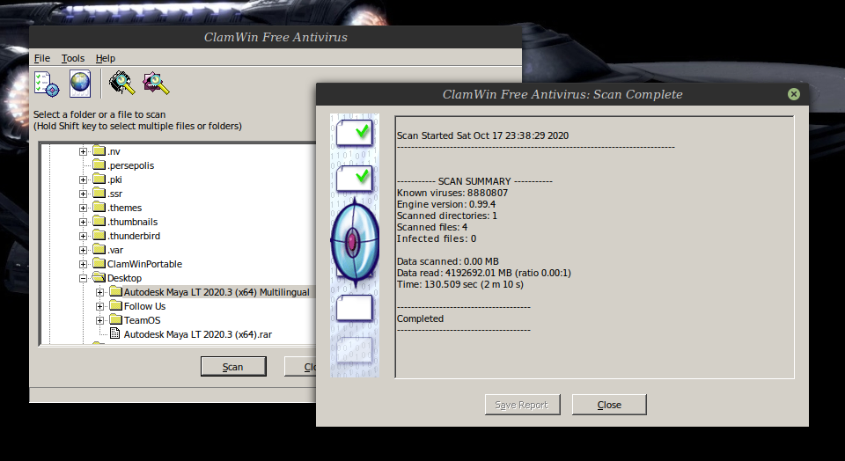Expand the TeamOS folder
845x461 pixels.
click(99, 320)
